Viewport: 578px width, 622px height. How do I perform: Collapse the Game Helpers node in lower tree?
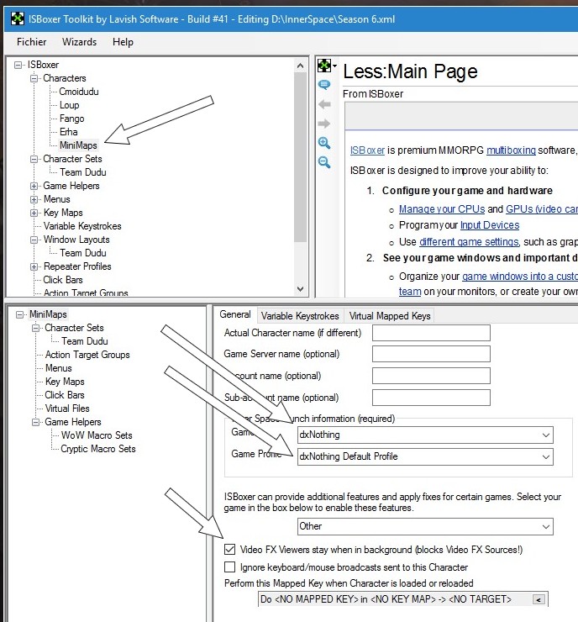35,422
